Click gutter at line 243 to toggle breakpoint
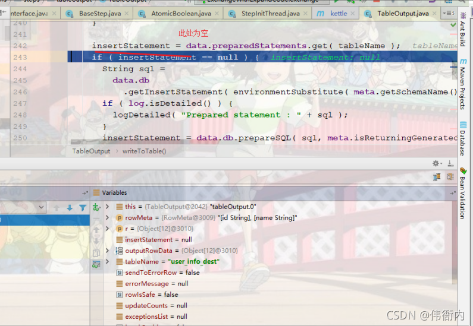Viewport: 473px width, 326px height. [39, 57]
